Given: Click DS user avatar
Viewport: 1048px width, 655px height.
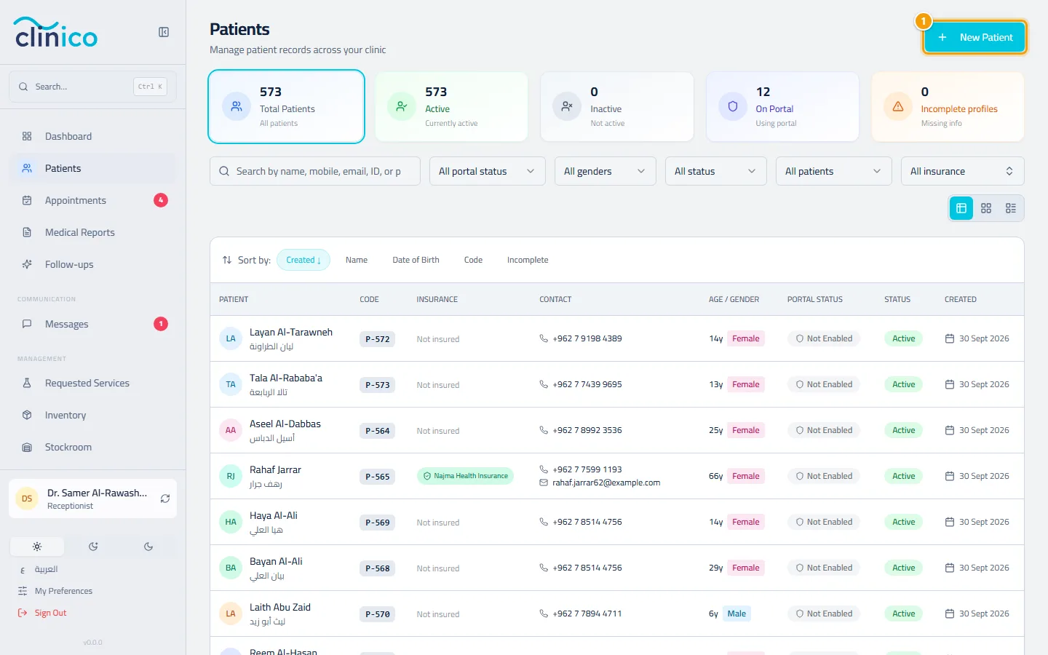Looking at the screenshot, I should click(x=27, y=499).
